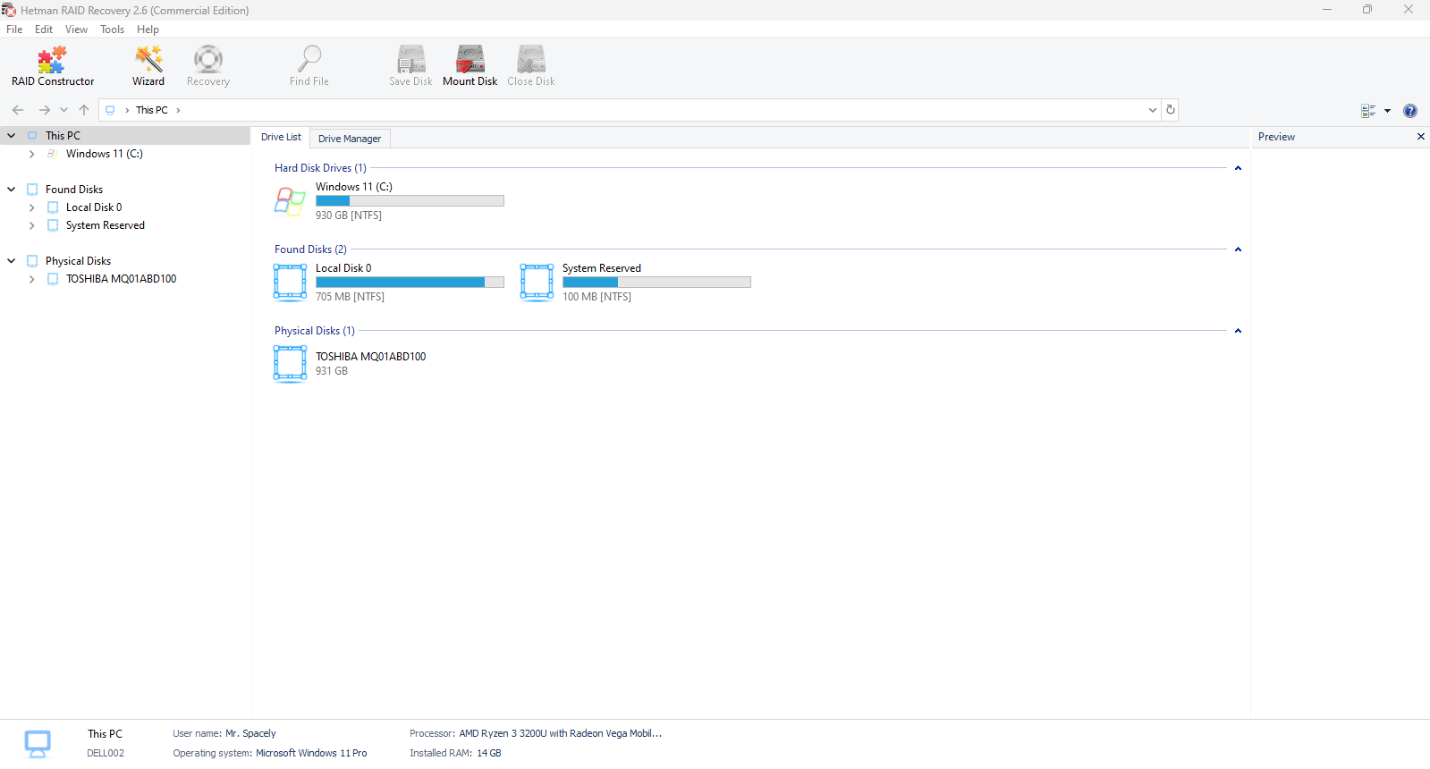The height and width of the screenshot is (769, 1430).
Task: Open the view options dropdown arrow
Action: (x=1387, y=111)
